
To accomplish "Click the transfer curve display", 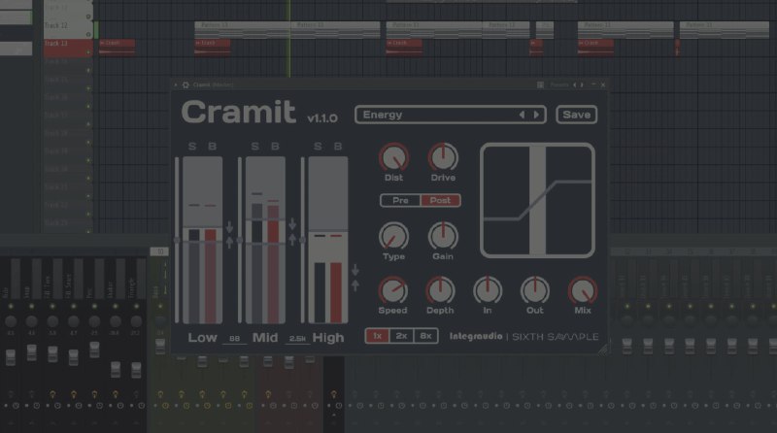I will click(x=537, y=201).
